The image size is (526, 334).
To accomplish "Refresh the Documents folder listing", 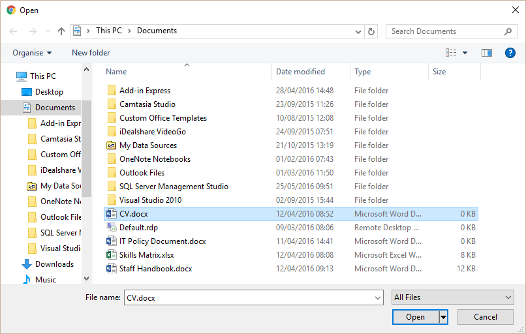I will point(371,31).
